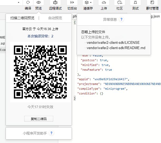
Task: Open the community chat icon
Action: [120, 2]
